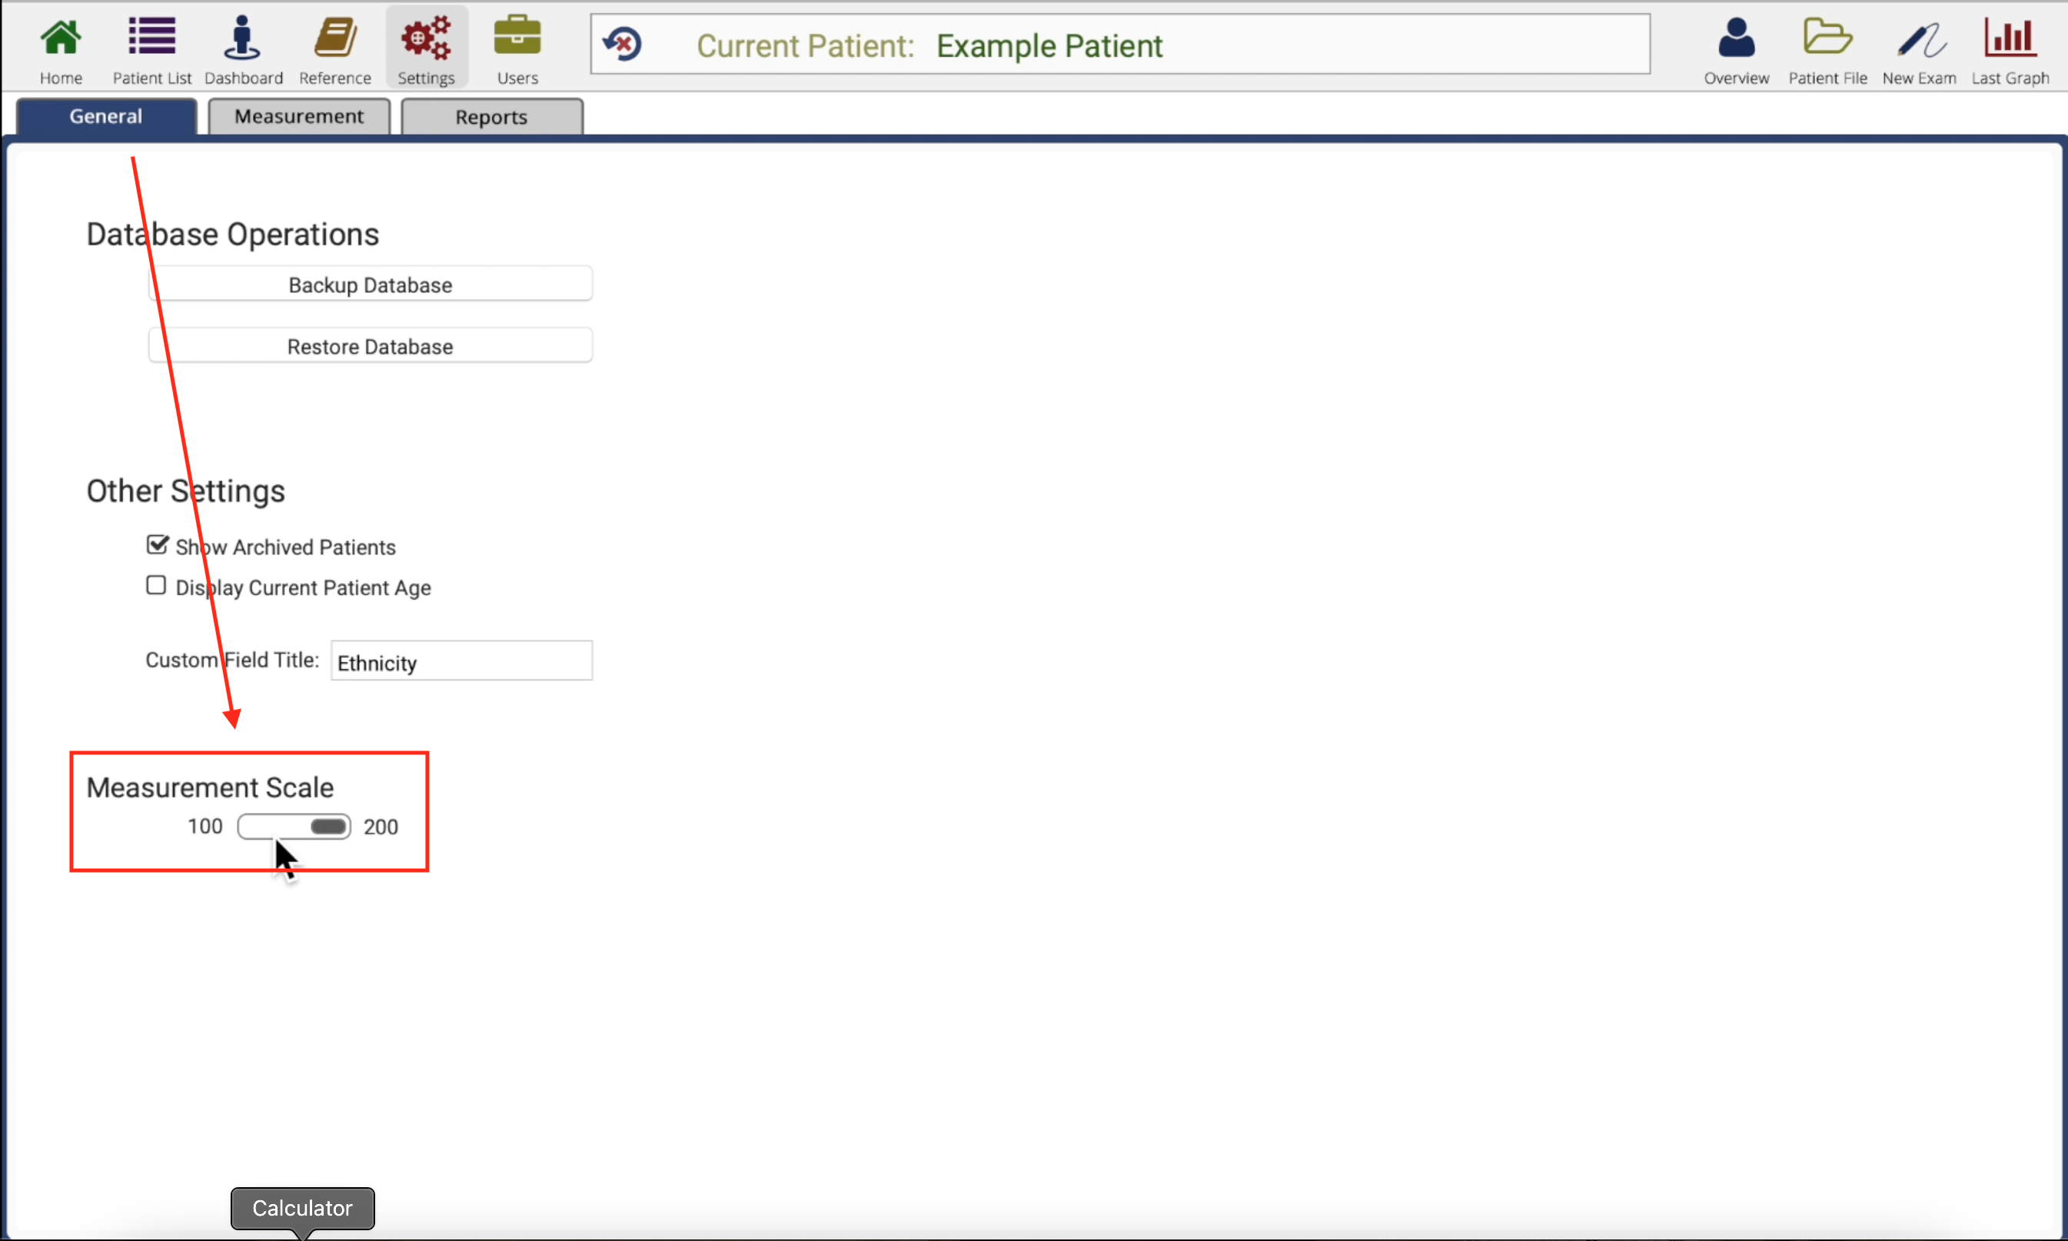Switch to the Measurement tab
The image size is (2068, 1241).
pos(299,116)
